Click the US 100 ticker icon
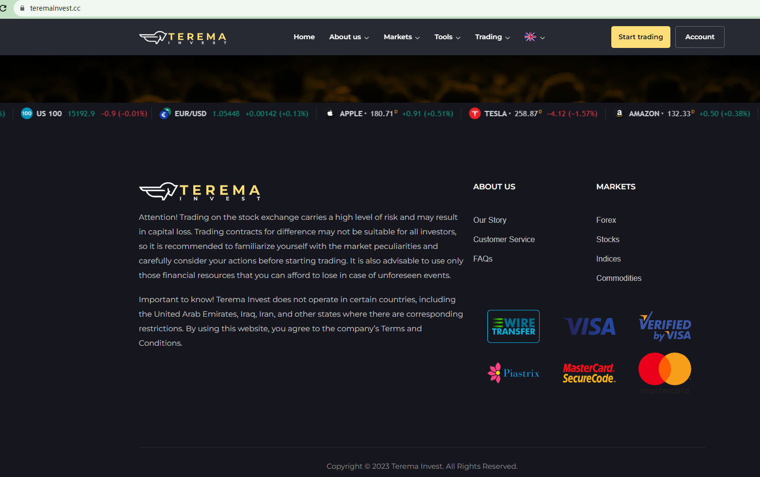Image resolution: width=760 pixels, height=477 pixels. point(27,113)
